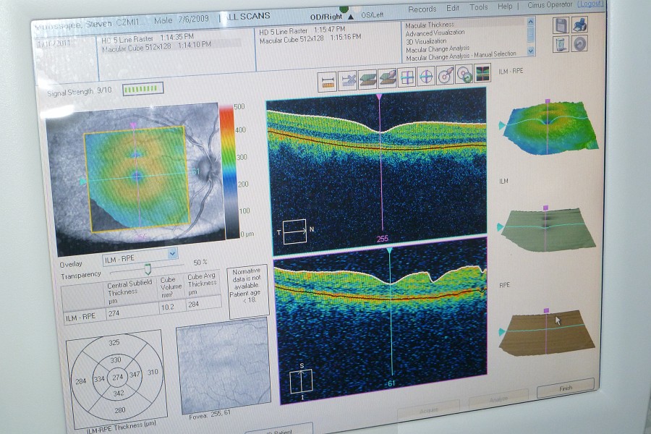The image size is (651, 434).
Task: Click the high-resolution image icon in toolbar
Action: coord(482,72)
